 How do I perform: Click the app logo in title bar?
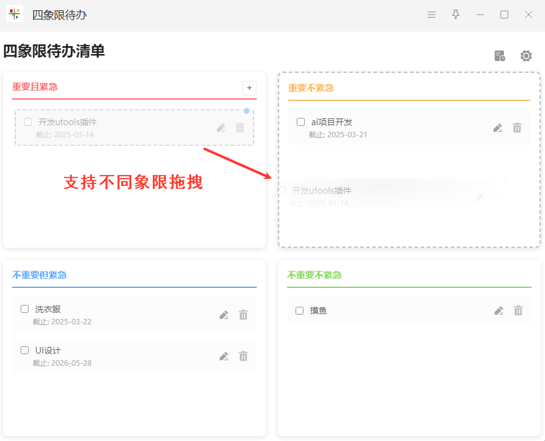pos(15,14)
